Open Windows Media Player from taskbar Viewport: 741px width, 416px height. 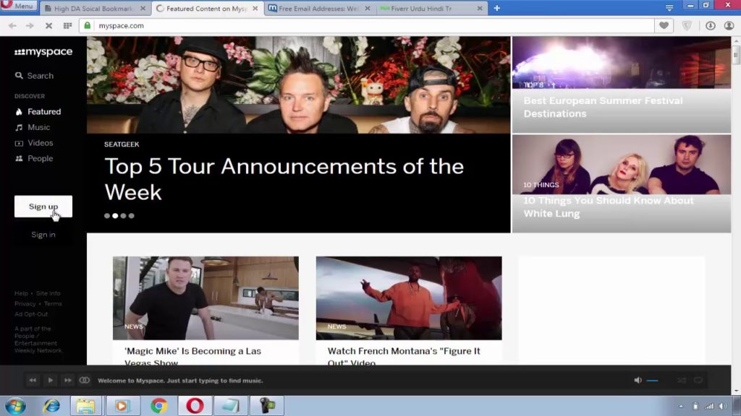coord(122,406)
